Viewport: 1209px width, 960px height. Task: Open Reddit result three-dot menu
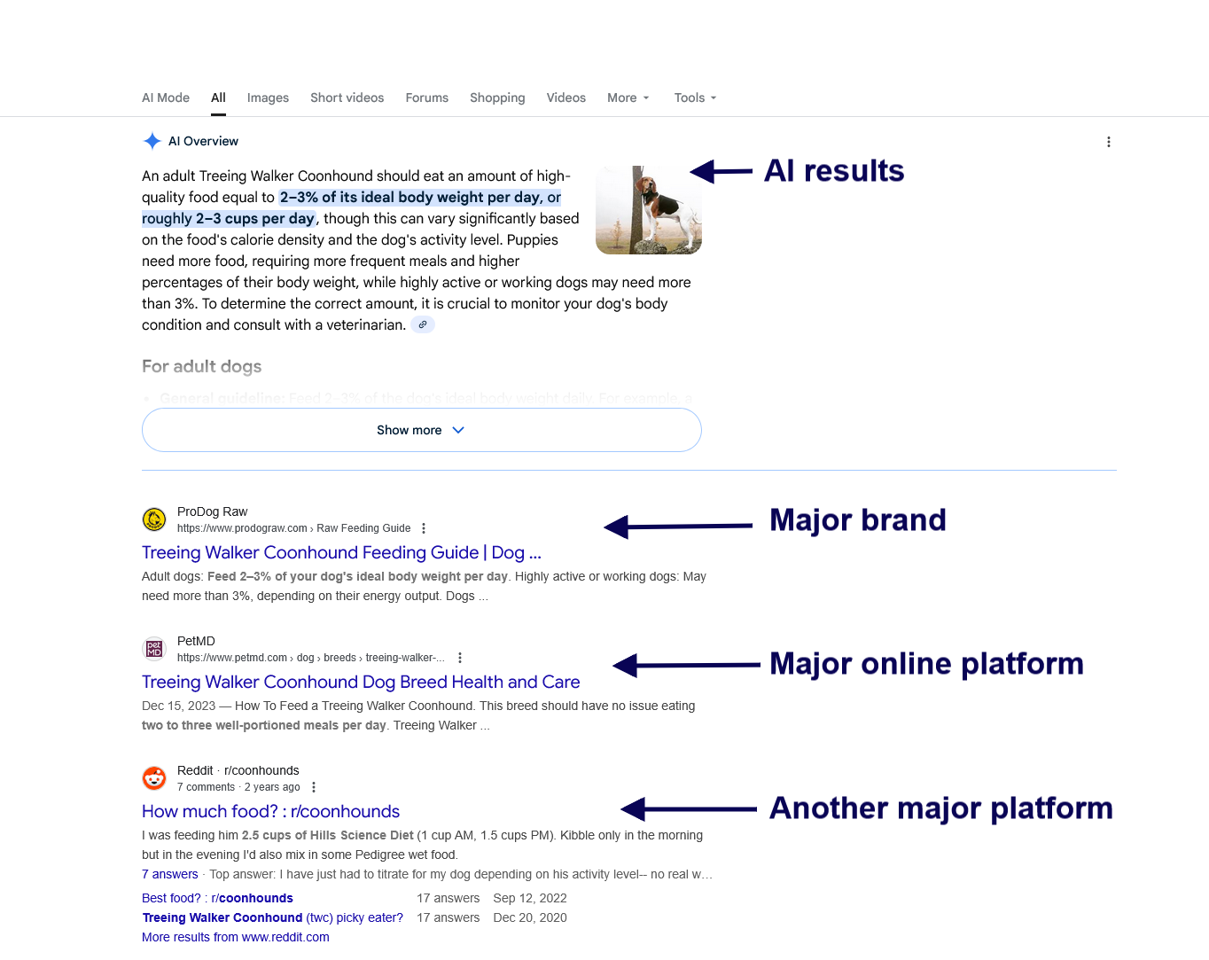tap(314, 787)
